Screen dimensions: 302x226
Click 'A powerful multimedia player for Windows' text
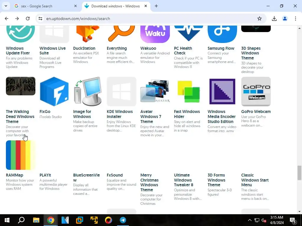53,185
